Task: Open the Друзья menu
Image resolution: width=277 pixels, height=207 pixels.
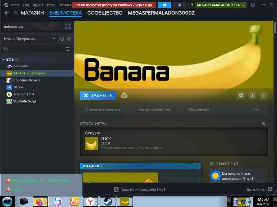Action: (x=38, y=5)
